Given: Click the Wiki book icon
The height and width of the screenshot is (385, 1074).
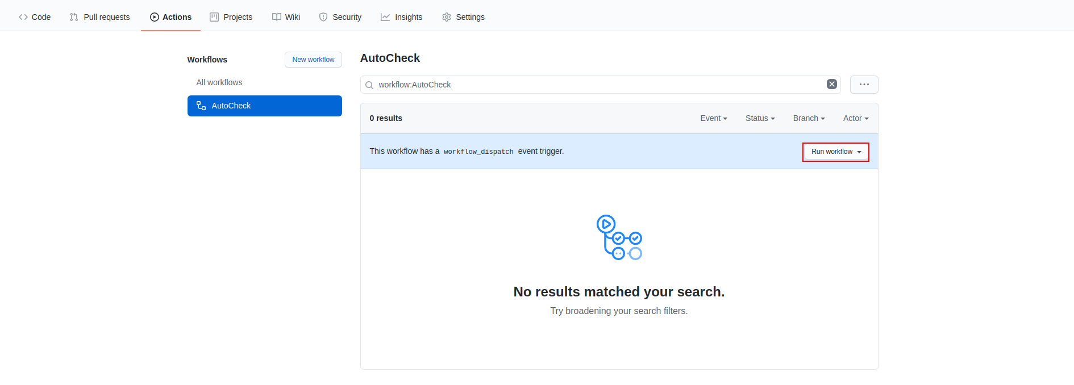Looking at the screenshot, I should coord(277,17).
